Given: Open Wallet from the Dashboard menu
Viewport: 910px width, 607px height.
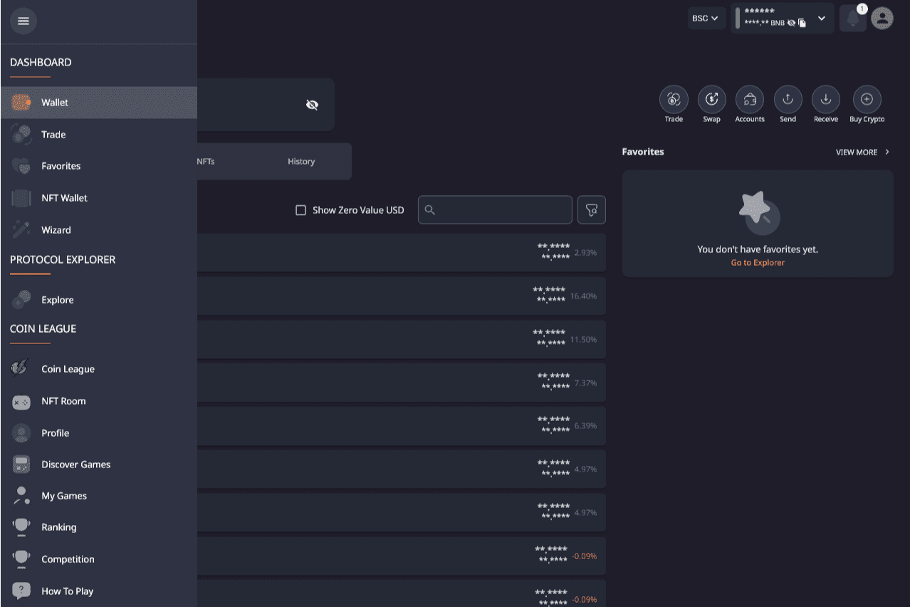Looking at the screenshot, I should tap(99, 103).
